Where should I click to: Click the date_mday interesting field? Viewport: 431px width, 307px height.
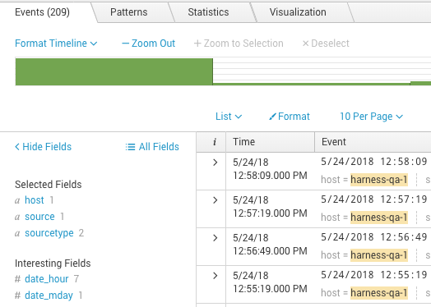pyautogui.click(x=49, y=296)
